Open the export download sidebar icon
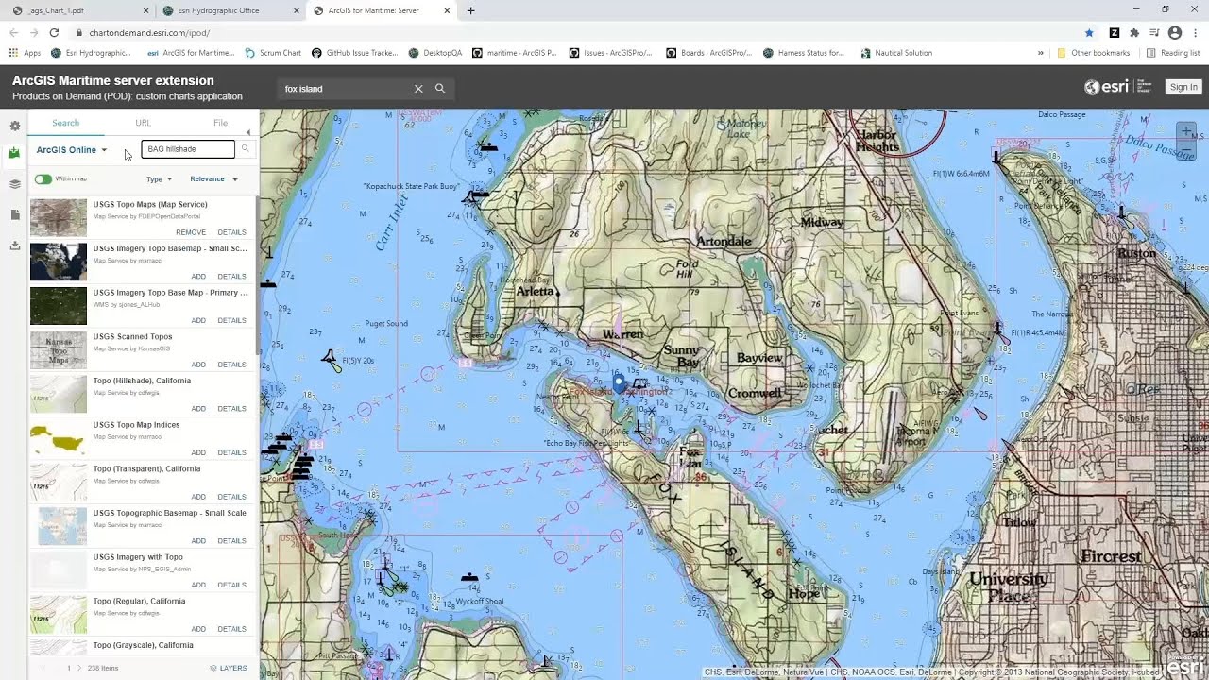Image resolution: width=1209 pixels, height=680 pixels. click(14, 246)
